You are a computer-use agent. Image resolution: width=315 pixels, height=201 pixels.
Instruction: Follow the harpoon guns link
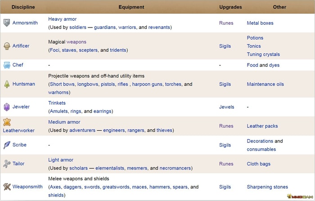point(147,84)
